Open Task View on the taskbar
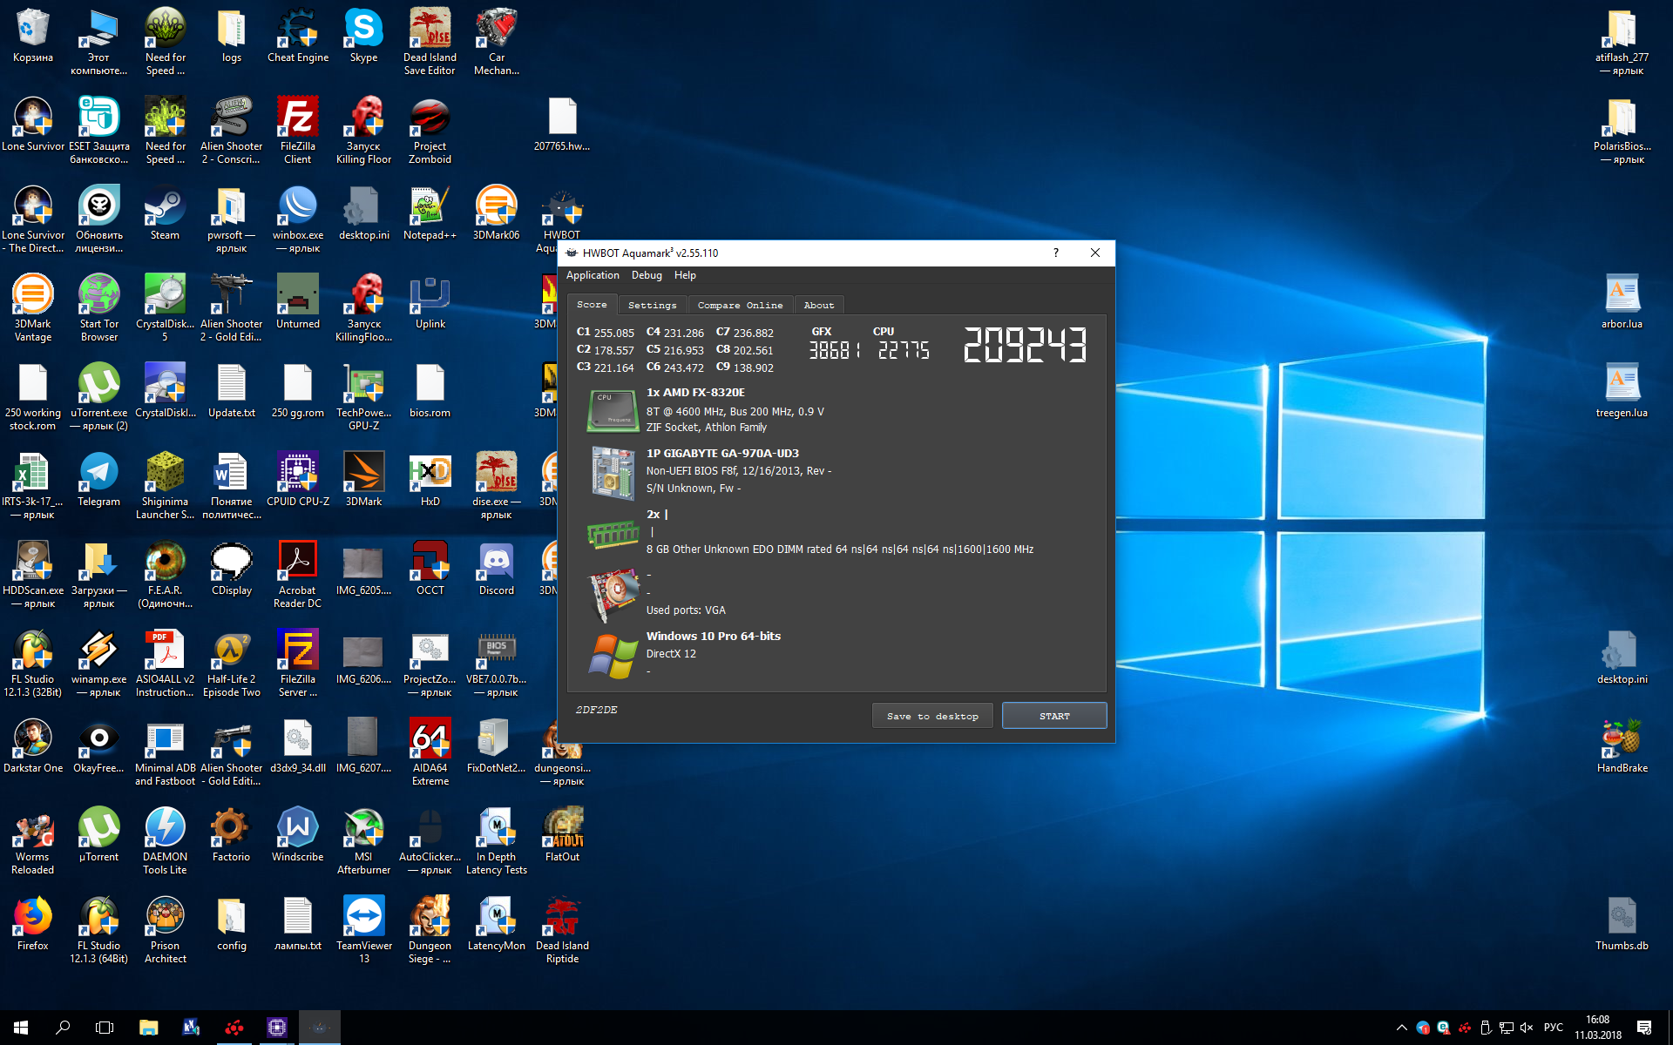 105,1028
